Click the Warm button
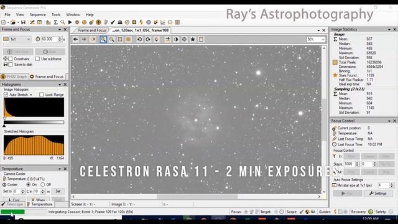 39,200
